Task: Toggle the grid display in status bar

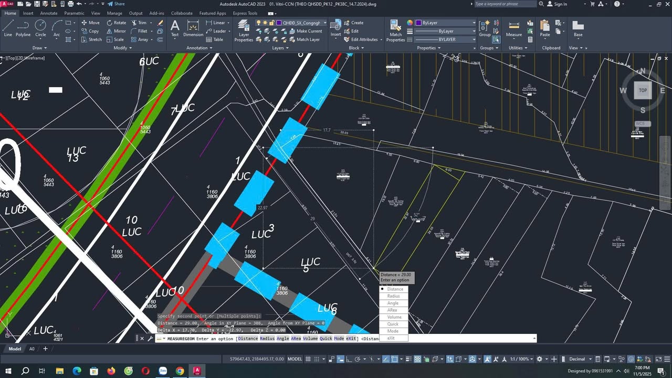Action: [x=309, y=359]
